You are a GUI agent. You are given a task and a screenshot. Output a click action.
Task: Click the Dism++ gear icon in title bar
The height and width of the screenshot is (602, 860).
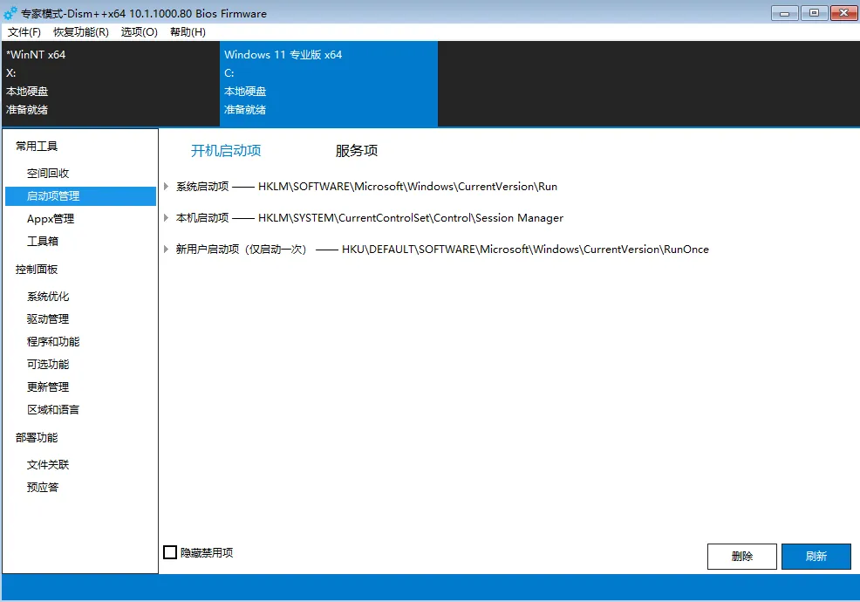[x=10, y=13]
